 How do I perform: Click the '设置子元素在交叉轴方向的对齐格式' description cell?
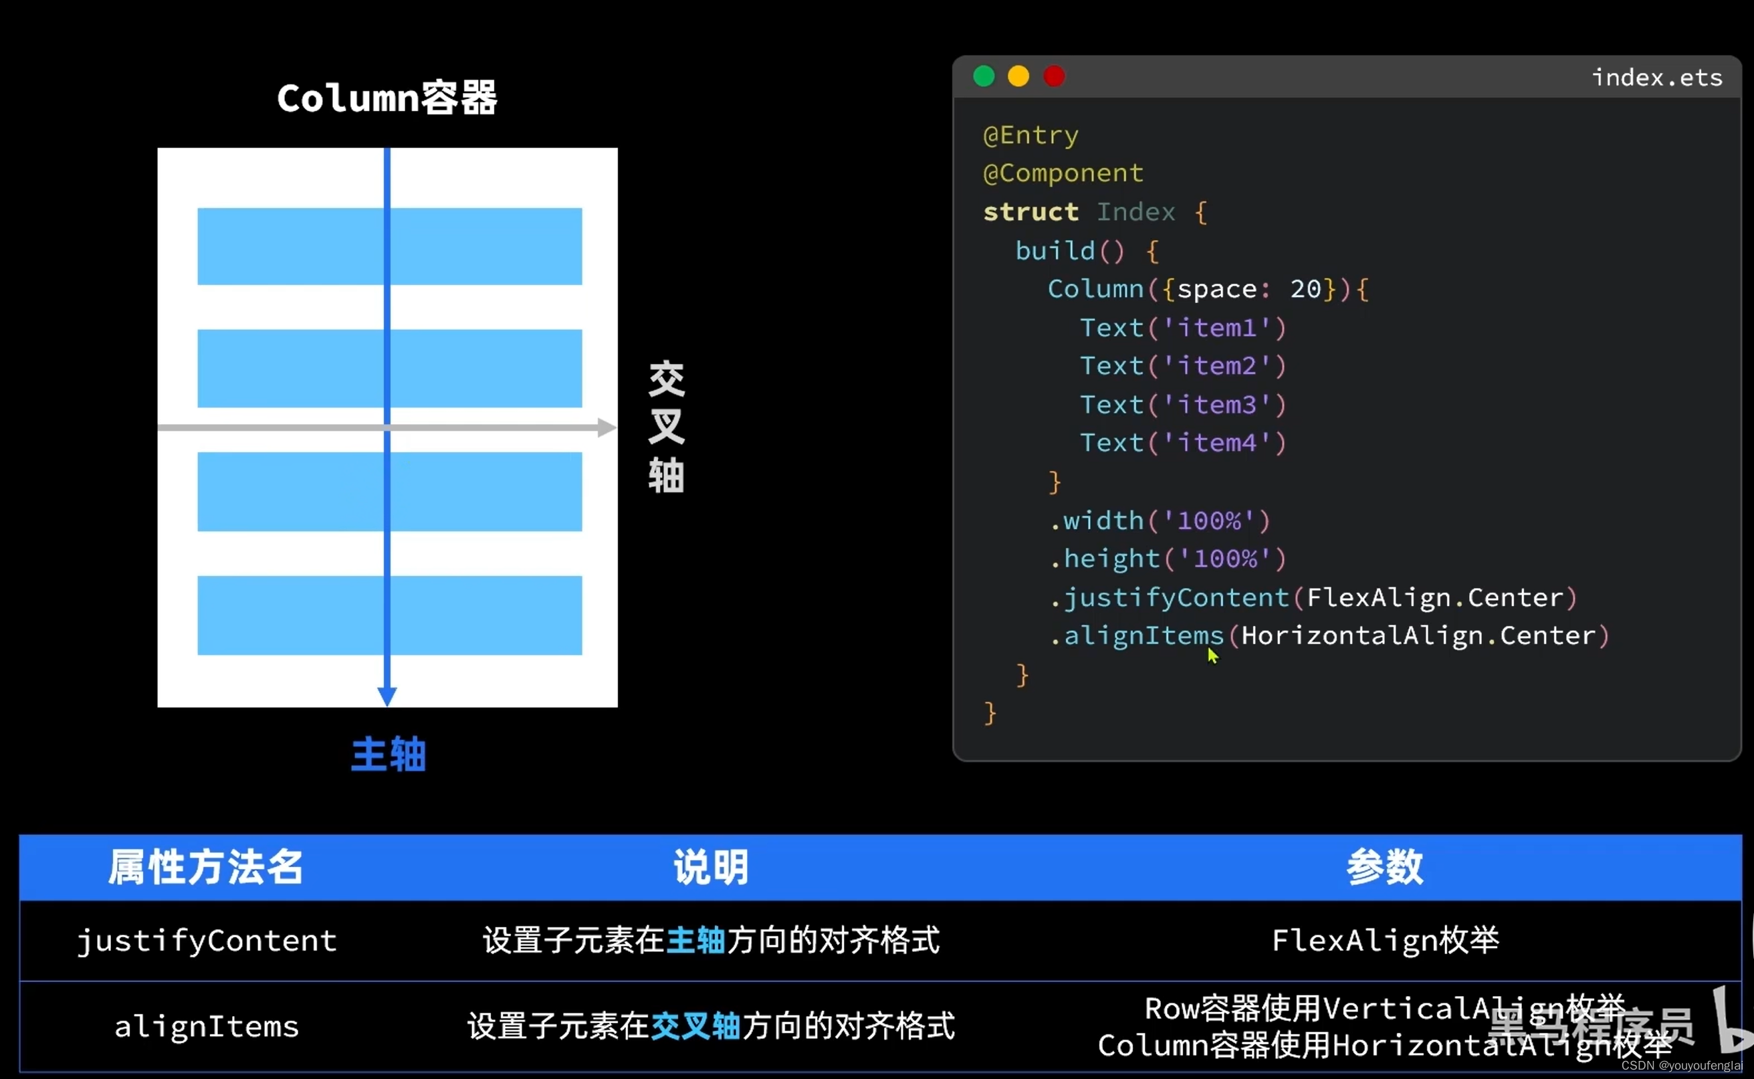pyautogui.click(x=711, y=1026)
